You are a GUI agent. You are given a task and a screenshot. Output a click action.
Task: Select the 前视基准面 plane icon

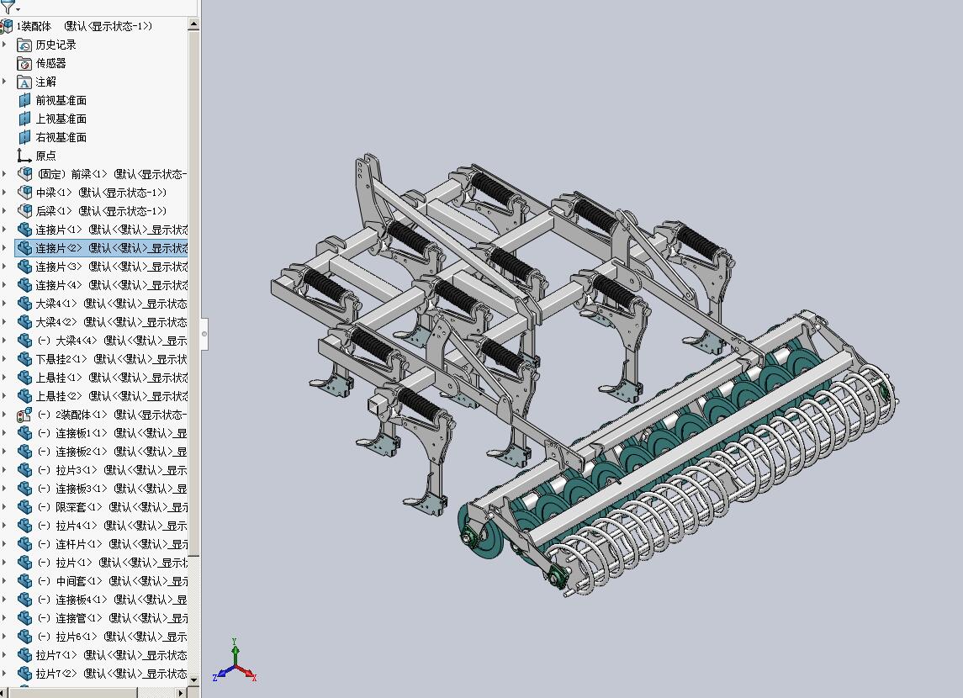[24, 100]
